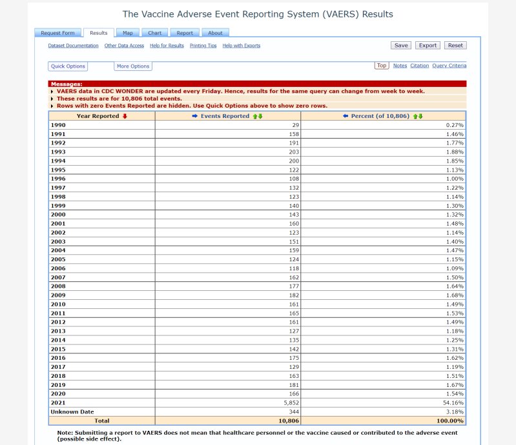Screen dimensions: 516x445
Task: Click the Export button
Action: (428, 45)
